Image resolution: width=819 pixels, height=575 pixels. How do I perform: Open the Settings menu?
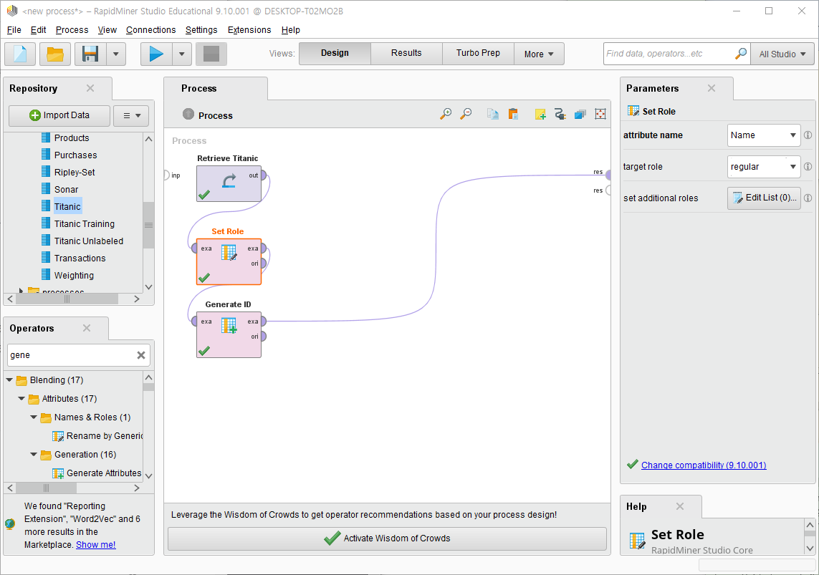click(x=201, y=30)
